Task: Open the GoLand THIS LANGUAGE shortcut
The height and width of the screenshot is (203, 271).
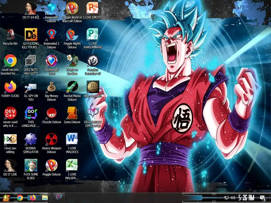Action: (x=31, y=117)
